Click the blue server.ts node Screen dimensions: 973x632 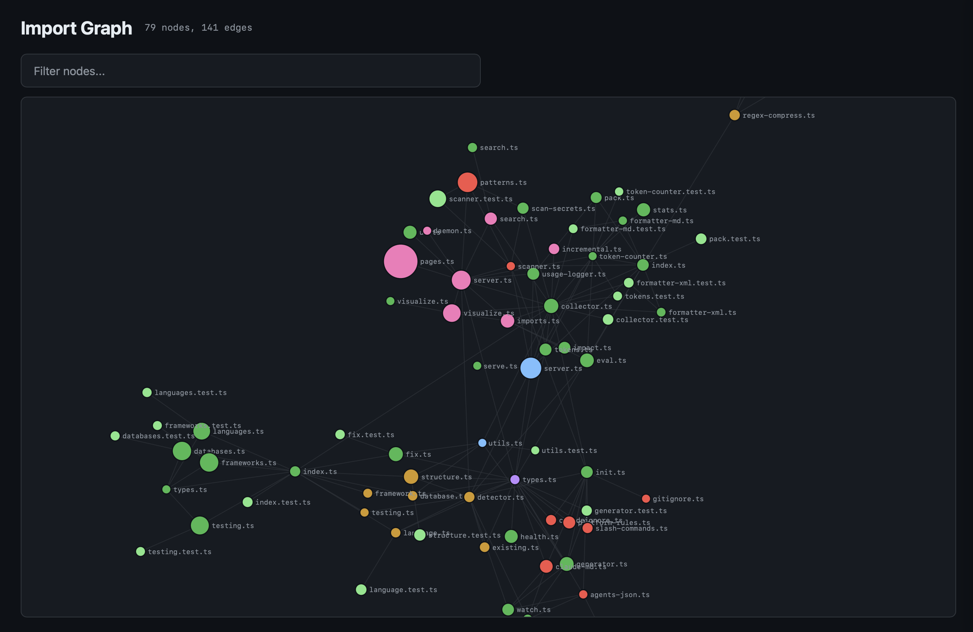click(530, 368)
